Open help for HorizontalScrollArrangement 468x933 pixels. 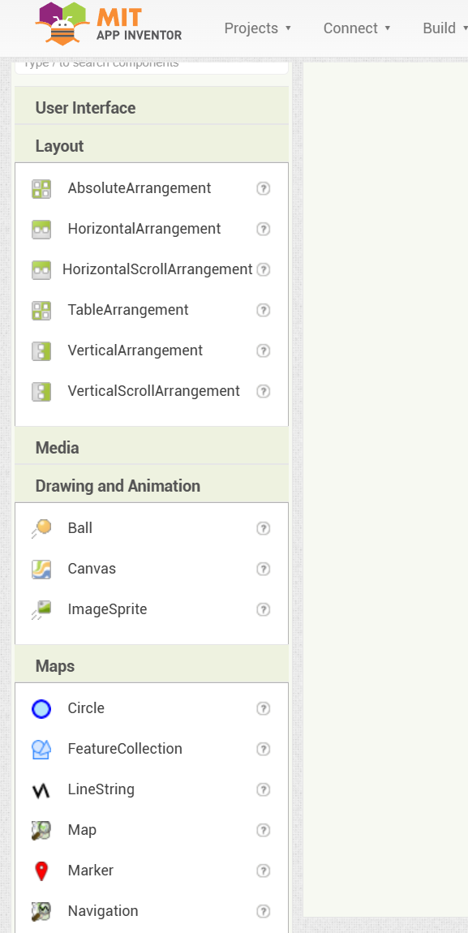(264, 269)
